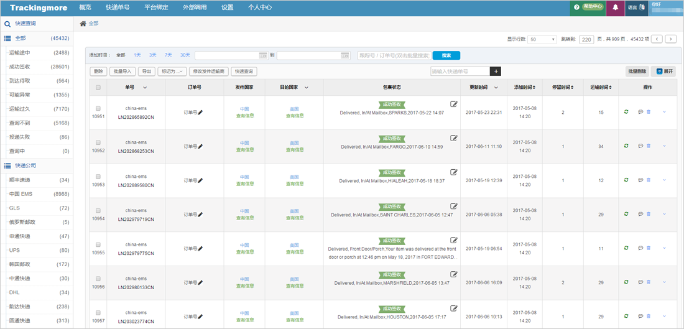Expand more actions chevron for row 10951
The height and width of the screenshot is (329, 684).
coord(664,112)
